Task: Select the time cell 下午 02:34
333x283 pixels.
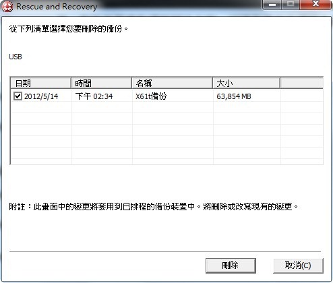Action: (x=94, y=96)
